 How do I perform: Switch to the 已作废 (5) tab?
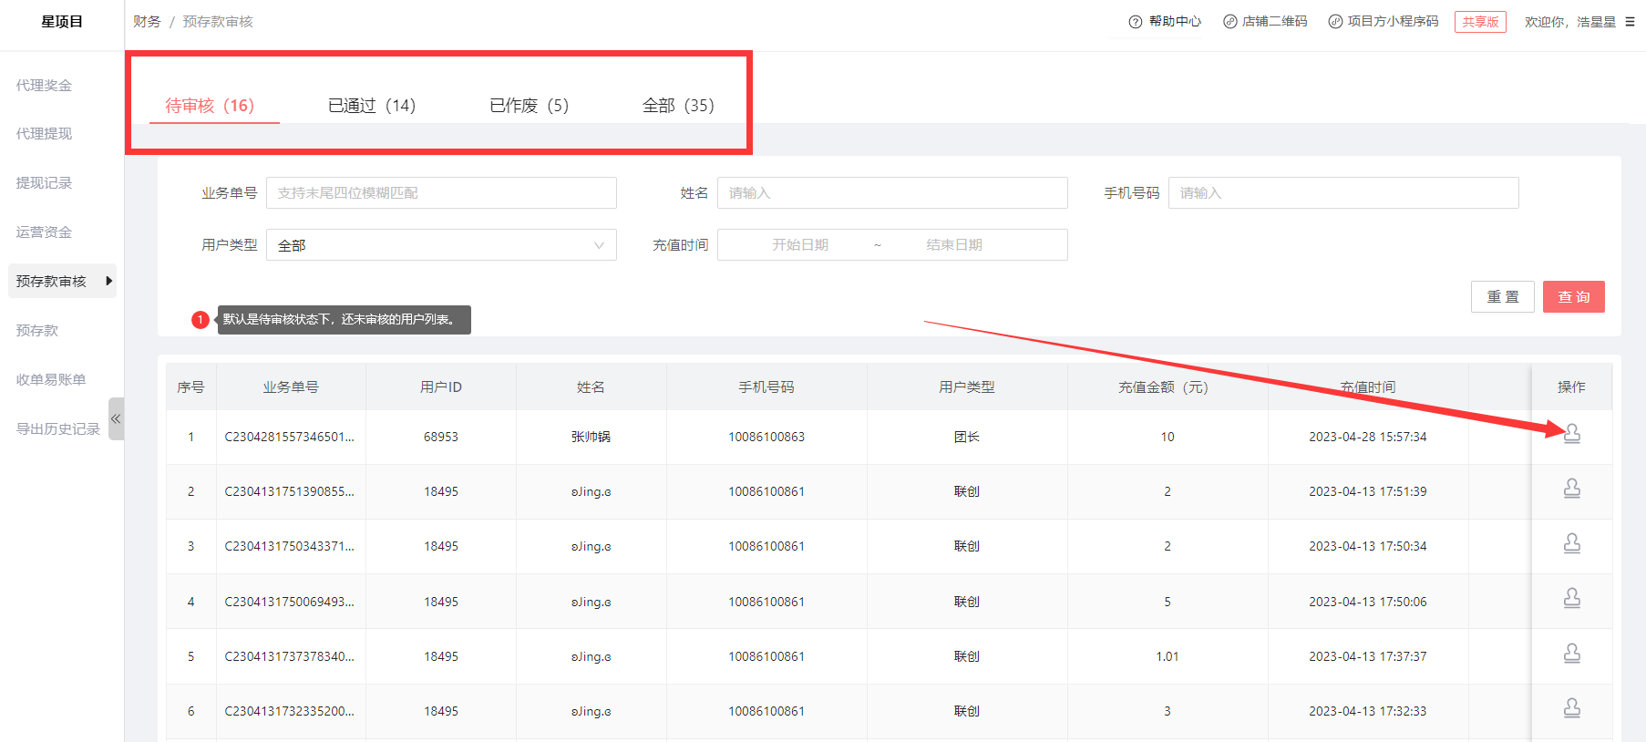pos(529,106)
